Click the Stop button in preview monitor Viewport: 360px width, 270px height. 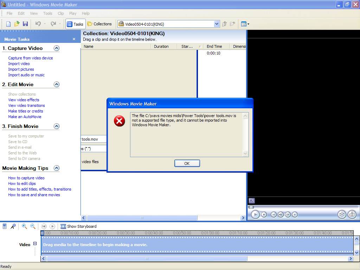click(264, 215)
